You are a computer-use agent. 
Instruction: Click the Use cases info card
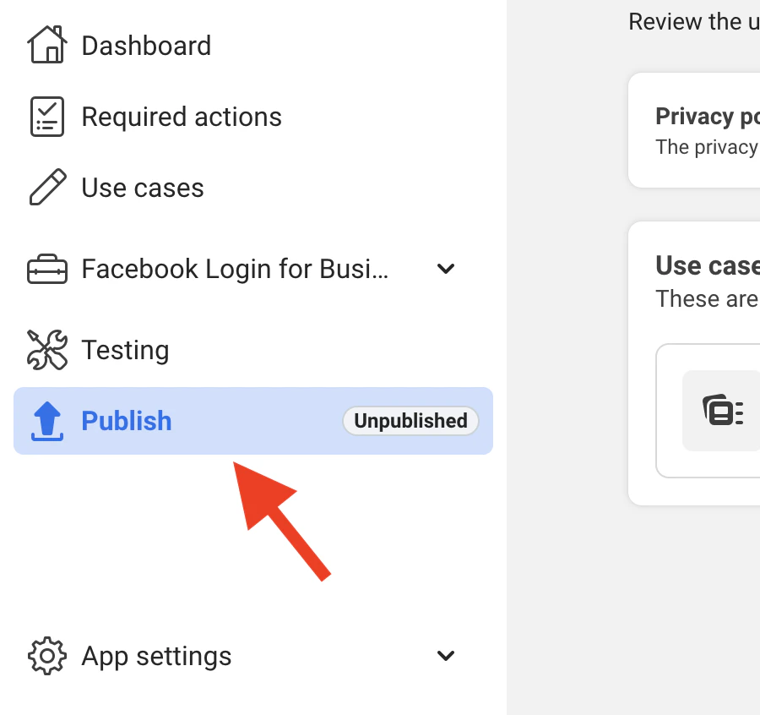pyautogui.click(x=708, y=279)
